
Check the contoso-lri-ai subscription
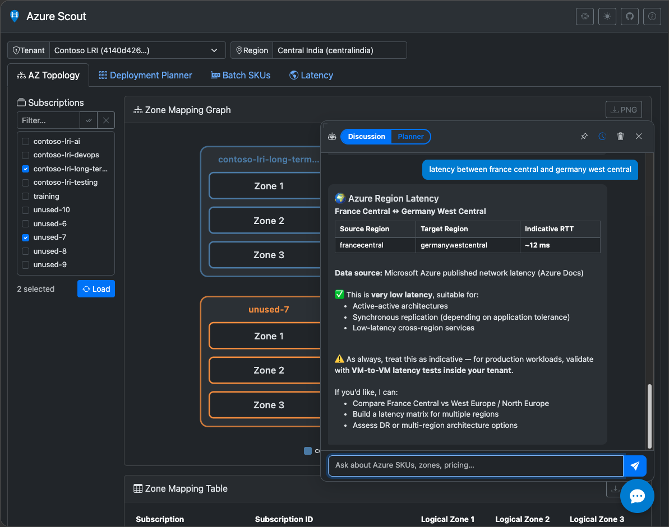pos(25,141)
